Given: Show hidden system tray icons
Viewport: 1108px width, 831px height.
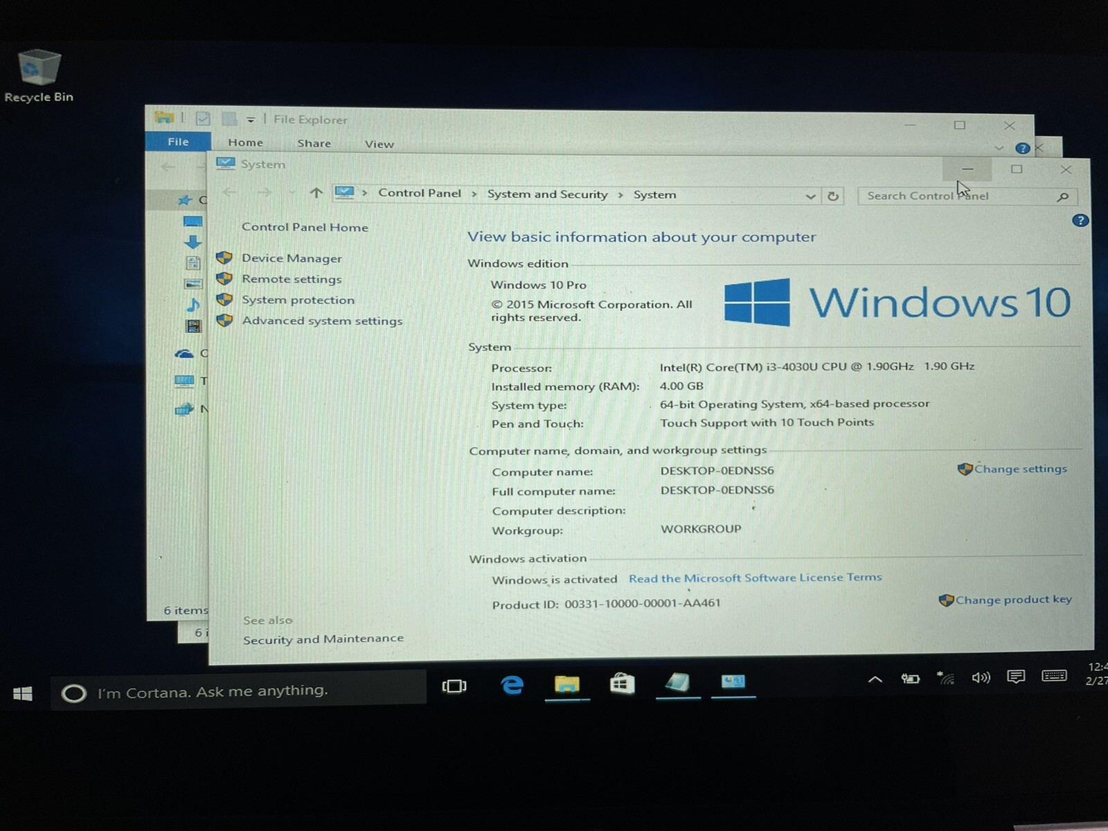Looking at the screenshot, I should pyautogui.click(x=875, y=679).
